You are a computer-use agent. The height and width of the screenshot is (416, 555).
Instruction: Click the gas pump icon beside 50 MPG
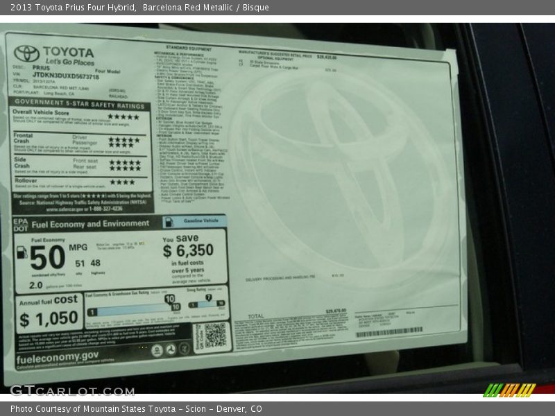click(x=22, y=252)
